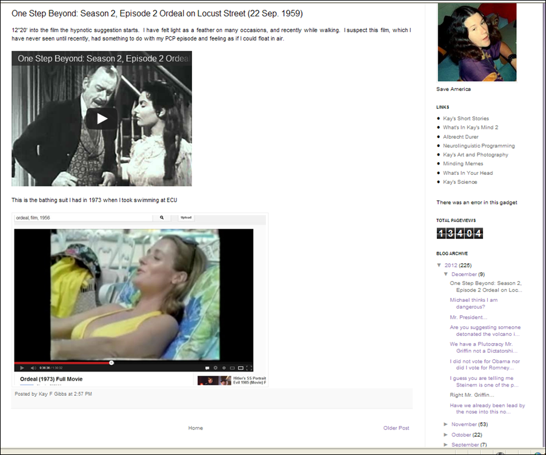This screenshot has width=546, height=455.
Task: Click the play icon in Ordeal player bar
Action: [22, 368]
